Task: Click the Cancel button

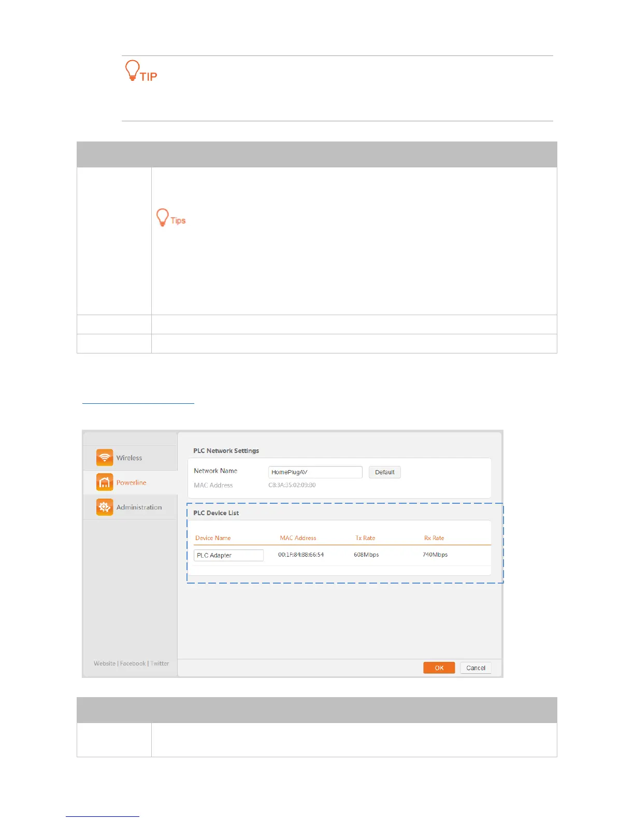Action: 476,668
